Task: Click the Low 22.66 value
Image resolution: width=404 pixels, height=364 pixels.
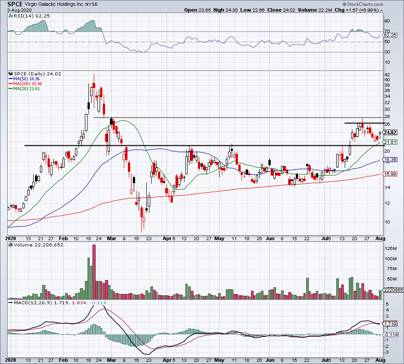Action: pos(252,10)
